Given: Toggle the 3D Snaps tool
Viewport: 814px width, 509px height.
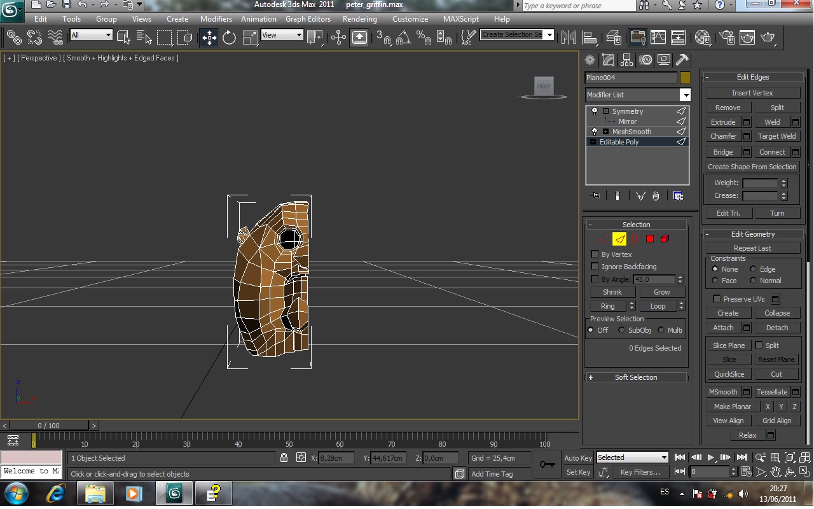Looking at the screenshot, I should pyautogui.click(x=383, y=37).
